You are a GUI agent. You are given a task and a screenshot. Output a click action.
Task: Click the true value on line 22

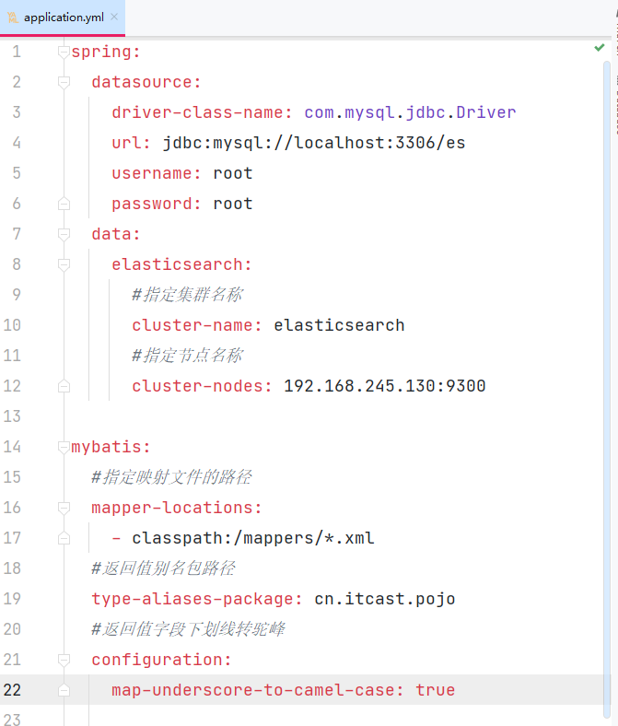(435, 690)
